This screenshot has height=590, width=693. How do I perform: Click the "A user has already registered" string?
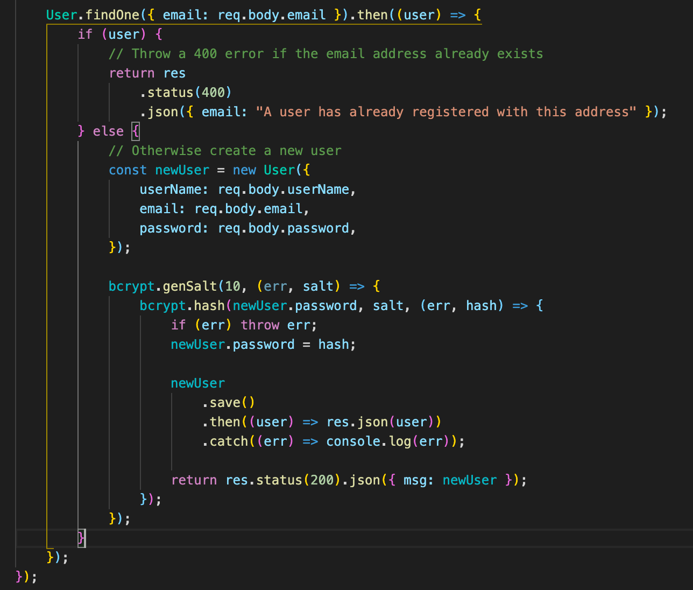(x=446, y=112)
